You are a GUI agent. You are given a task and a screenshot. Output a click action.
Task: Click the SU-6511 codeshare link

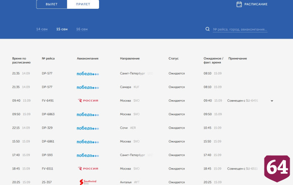(x=252, y=169)
